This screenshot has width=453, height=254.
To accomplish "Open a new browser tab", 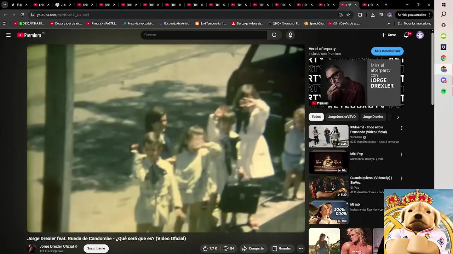I will pyautogui.click(x=386, y=5).
